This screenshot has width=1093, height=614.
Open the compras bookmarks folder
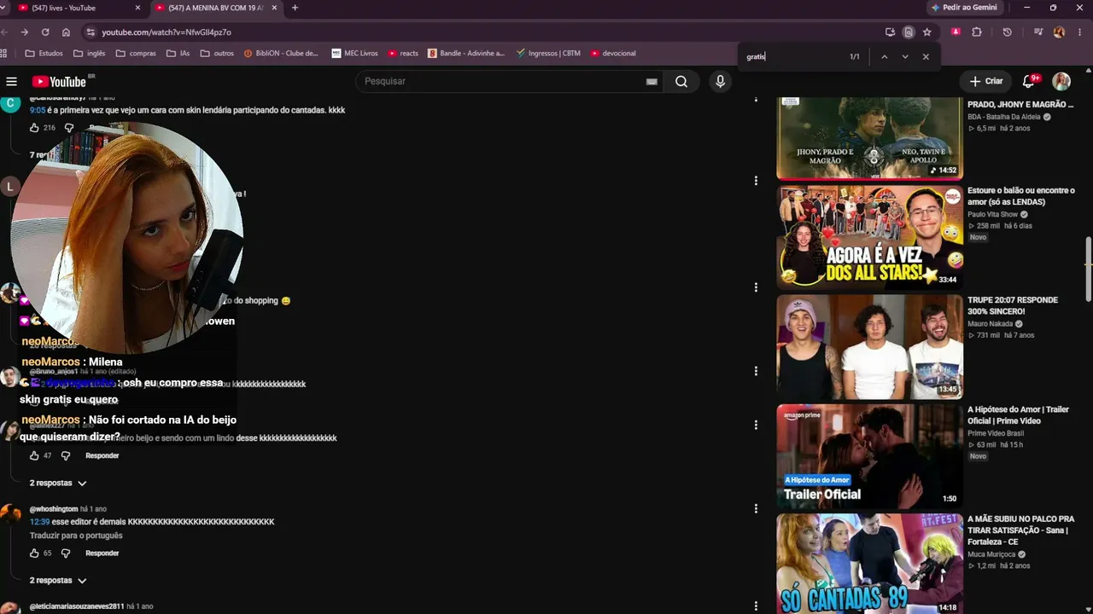click(x=136, y=53)
